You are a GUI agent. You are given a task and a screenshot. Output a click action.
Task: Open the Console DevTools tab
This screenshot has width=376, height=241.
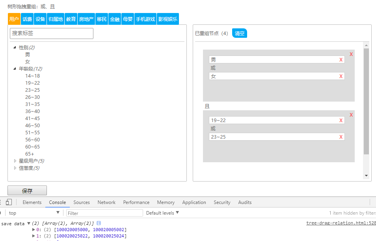(57, 202)
